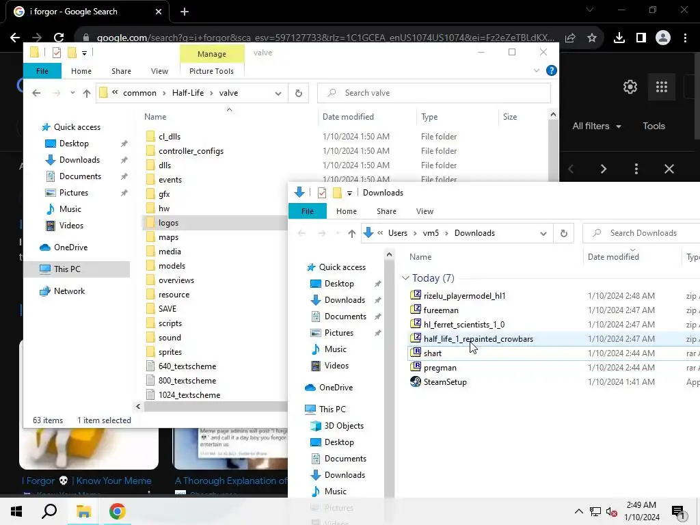Open Home tab in Downloads window
The width and height of the screenshot is (700, 525).
[x=347, y=211]
